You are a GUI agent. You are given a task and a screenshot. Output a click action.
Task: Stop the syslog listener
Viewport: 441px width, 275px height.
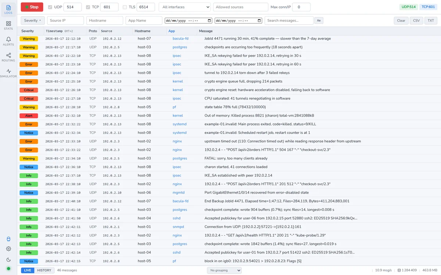pyautogui.click(x=32, y=7)
